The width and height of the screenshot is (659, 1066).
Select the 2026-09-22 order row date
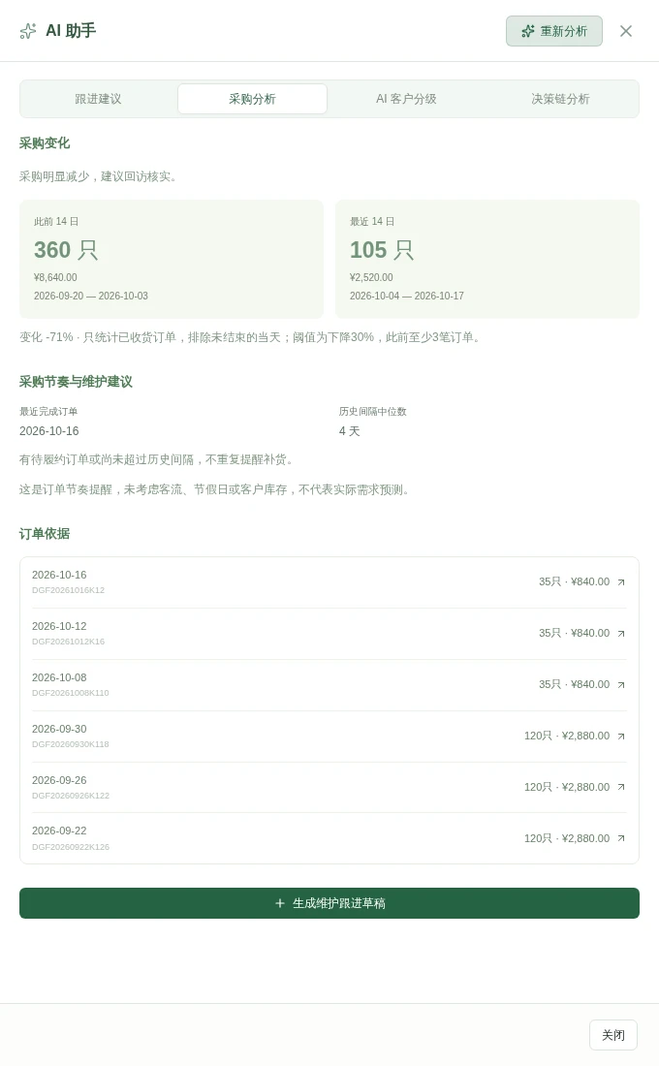(x=59, y=831)
